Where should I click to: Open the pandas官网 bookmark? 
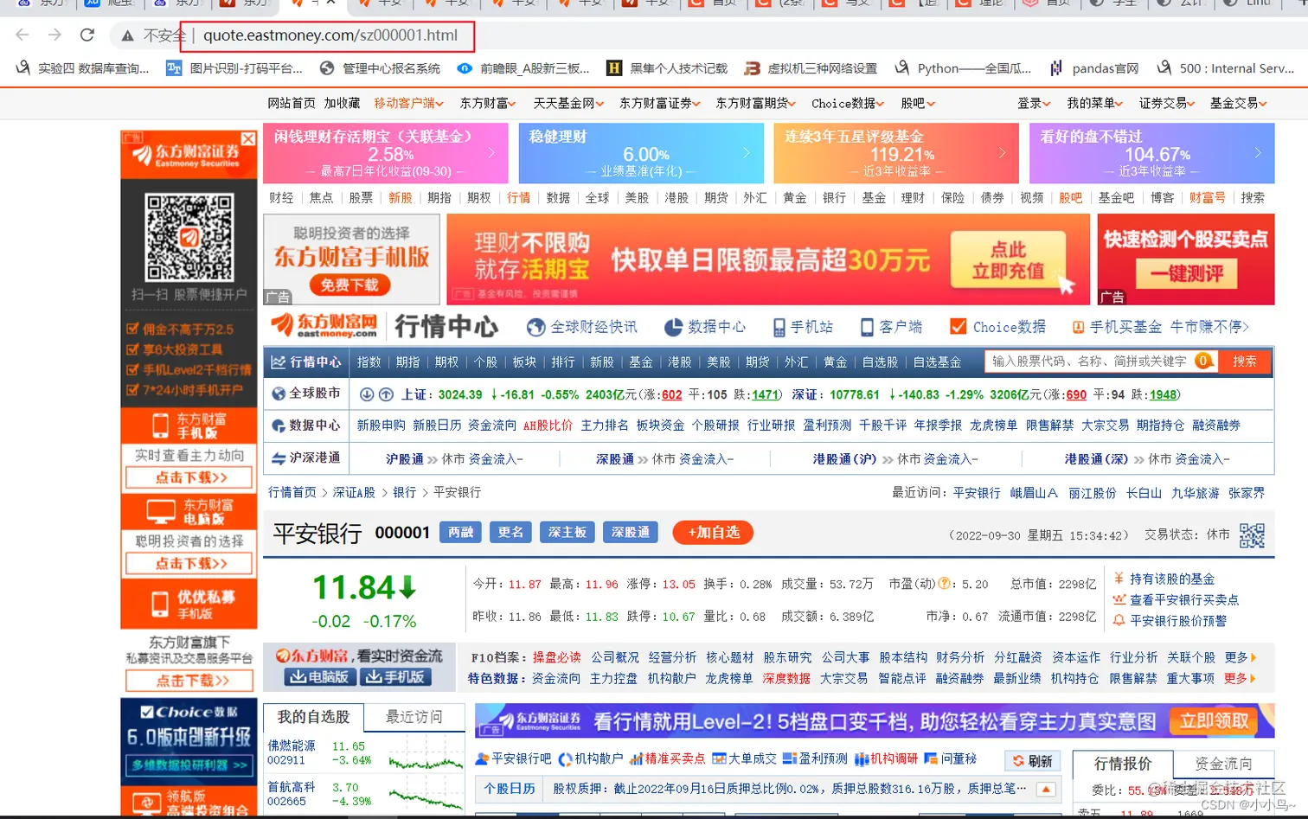(1094, 68)
